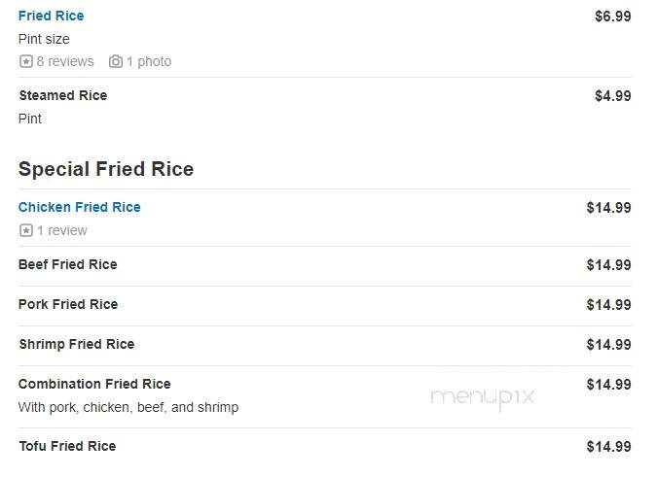Open the Chicken Fried Rice link
The width and height of the screenshot is (657, 477).
(x=80, y=207)
